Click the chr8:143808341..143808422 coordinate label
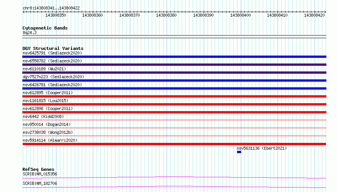The image size is (337, 192). click(51, 8)
